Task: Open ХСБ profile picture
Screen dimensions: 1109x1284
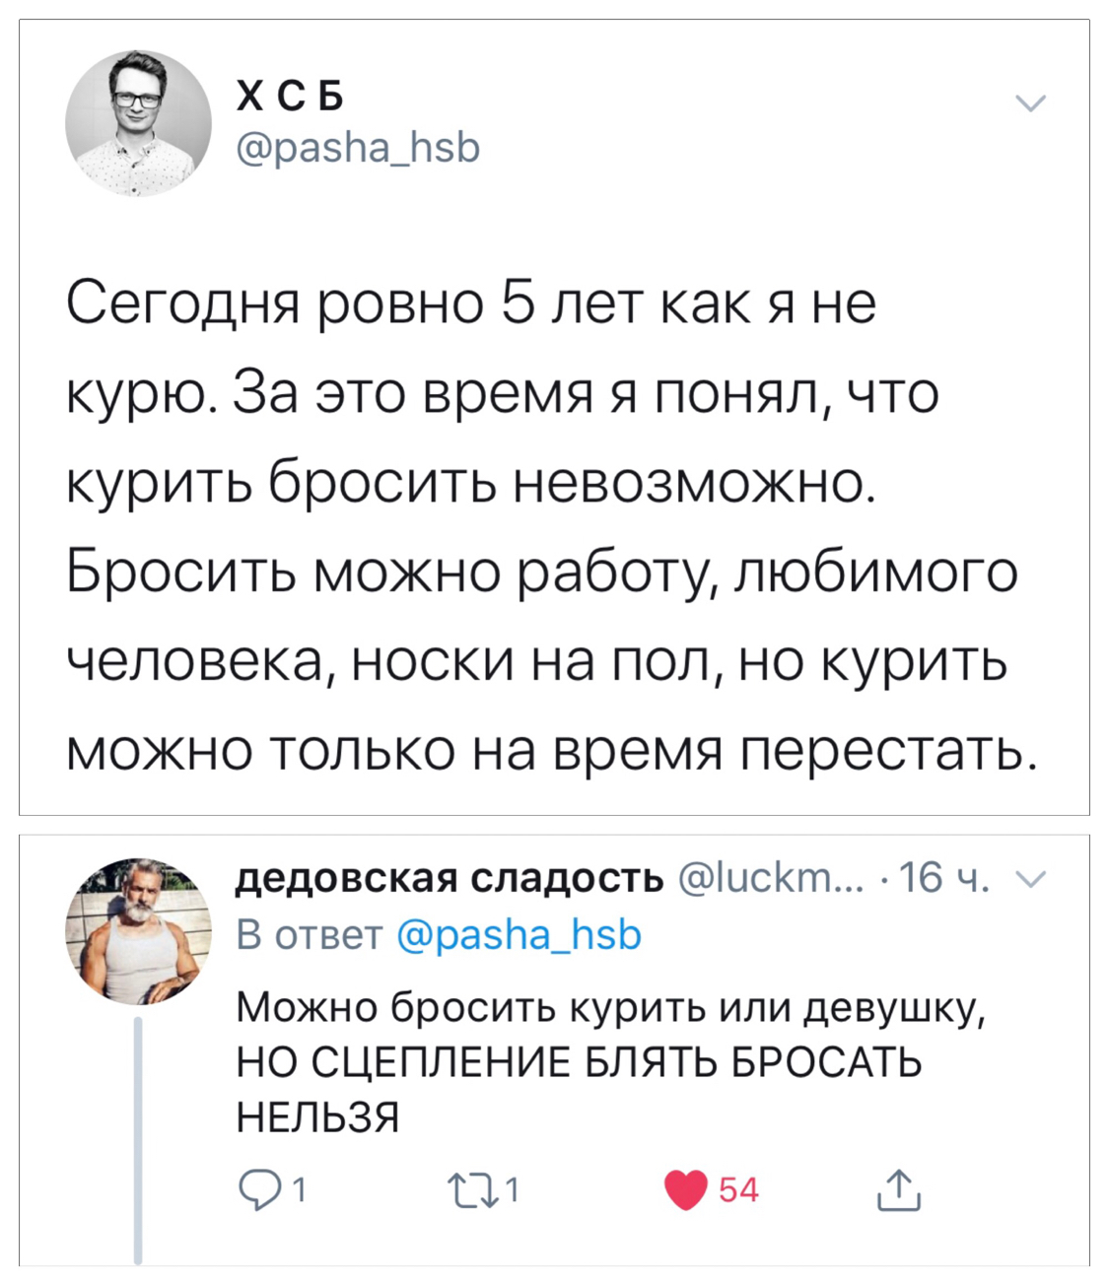Action: [x=138, y=123]
